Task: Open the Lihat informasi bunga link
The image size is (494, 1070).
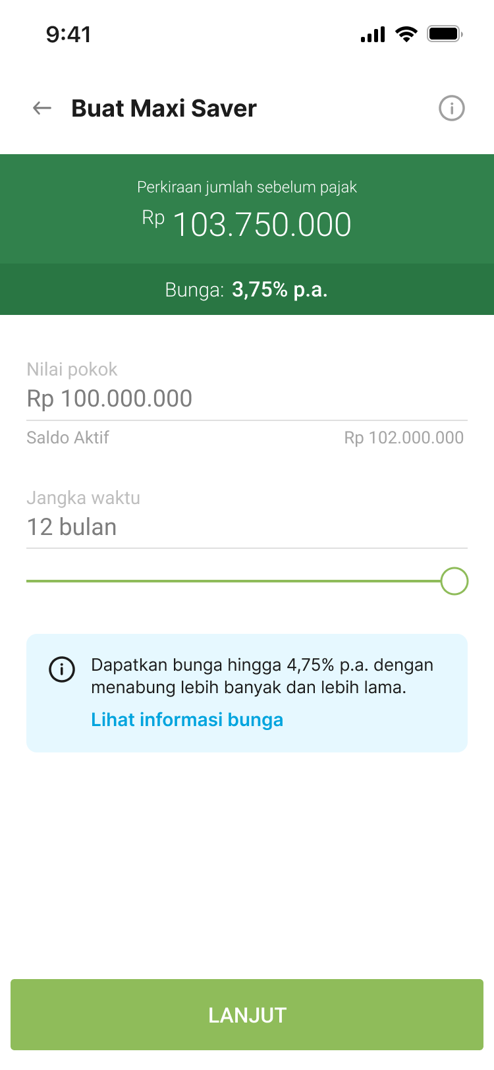Action: [x=187, y=719]
